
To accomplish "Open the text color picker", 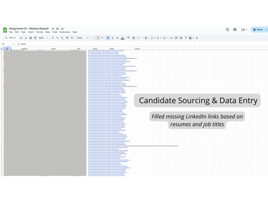I will point(122,38).
